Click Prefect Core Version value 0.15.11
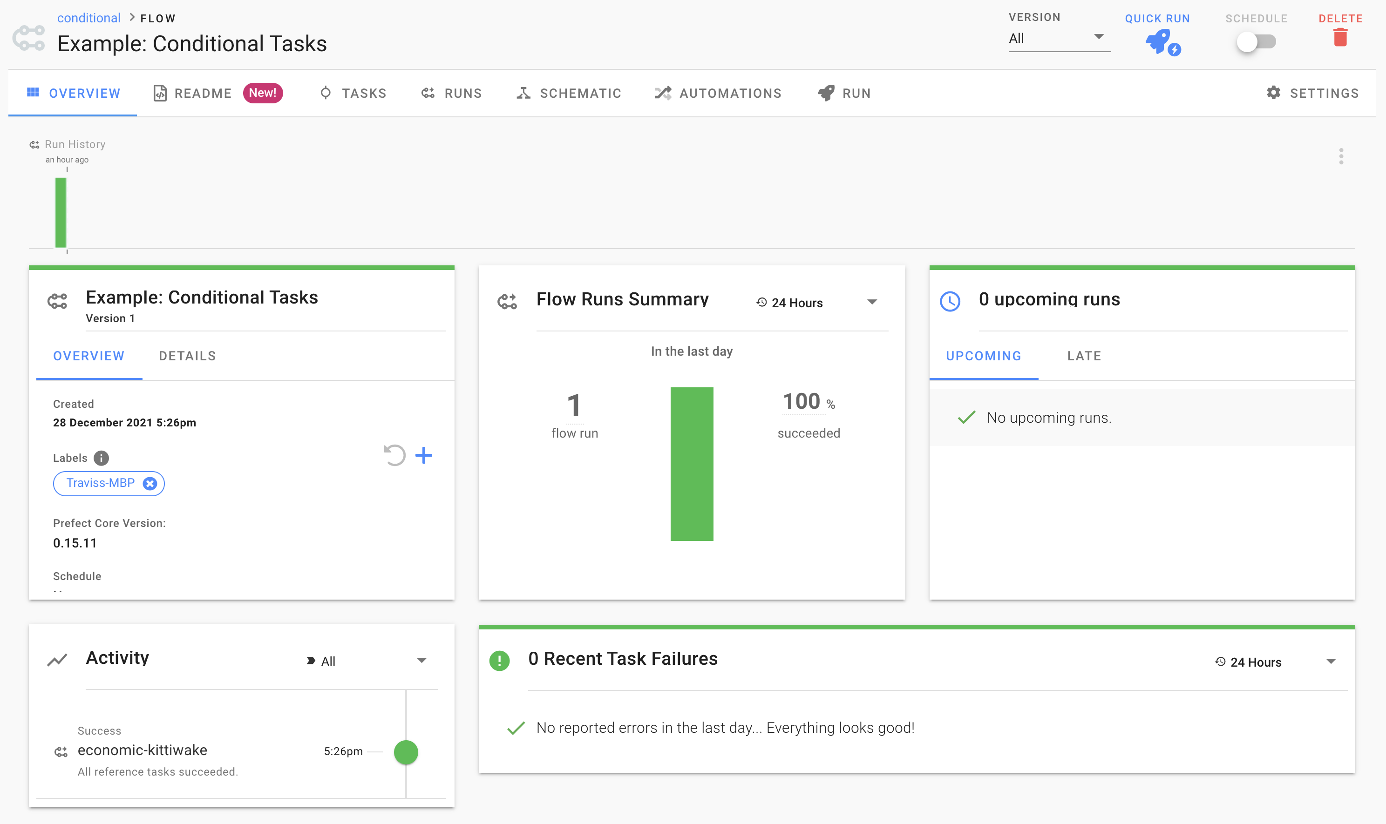 pos(75,543)
